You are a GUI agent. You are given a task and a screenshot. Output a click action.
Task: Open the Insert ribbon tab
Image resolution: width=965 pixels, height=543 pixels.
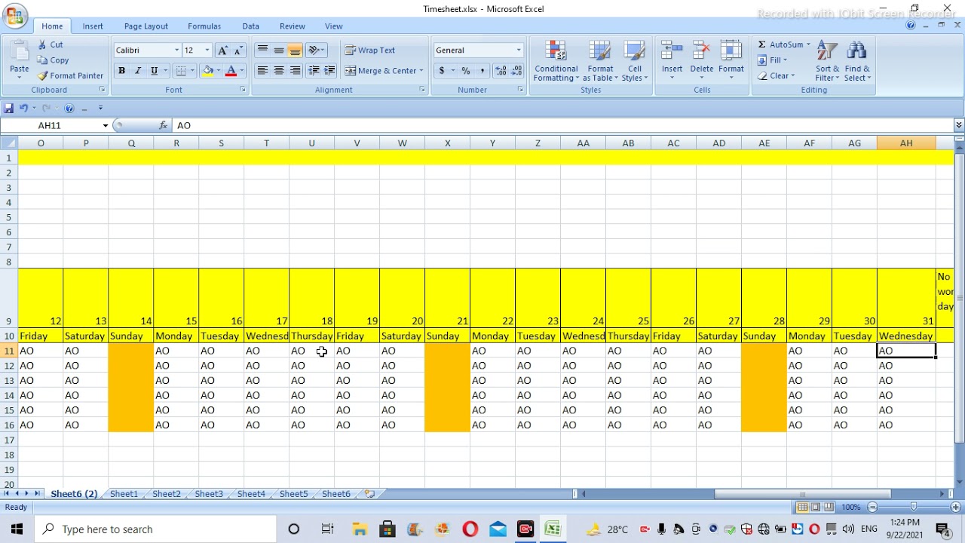click(93, 26)
